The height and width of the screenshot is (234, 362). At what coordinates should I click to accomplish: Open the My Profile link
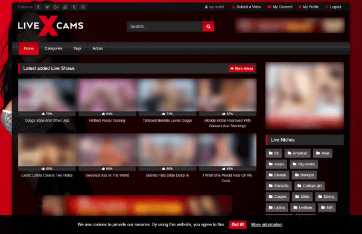click(309, 7)
